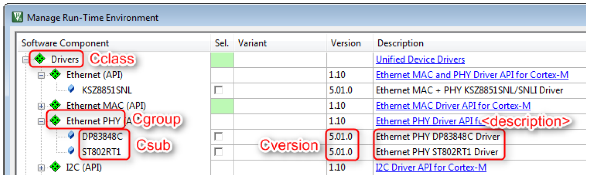Click the Sel. column header
Image resolution: width=590 pixels, height=186 pixels.
[222, 43]
